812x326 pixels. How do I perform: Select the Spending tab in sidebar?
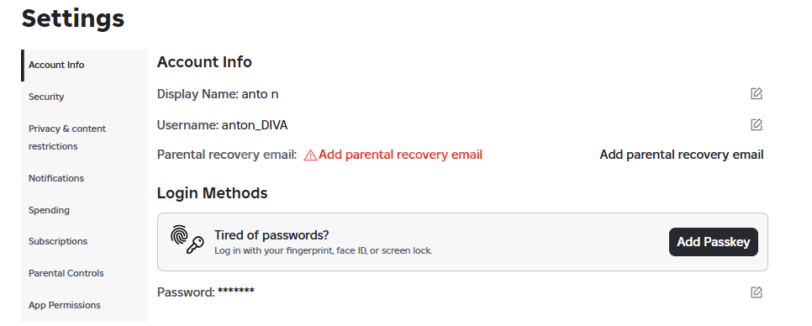click(x=49, y=210)
